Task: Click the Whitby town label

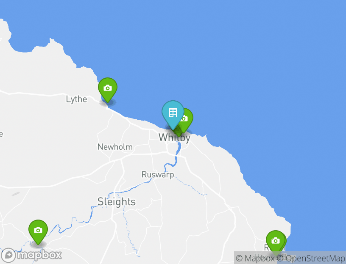Action: point(174,137)
